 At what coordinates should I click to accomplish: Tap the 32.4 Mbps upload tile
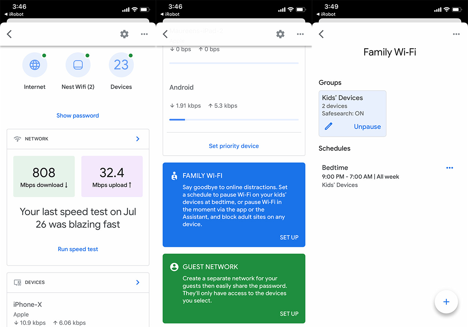pyautogui.click(x=112, y=176)
